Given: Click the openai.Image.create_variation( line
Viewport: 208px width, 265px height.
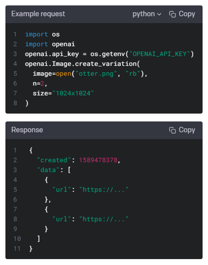Looking at the screenshot, I should pyautogui.click(x=82, y=64).
